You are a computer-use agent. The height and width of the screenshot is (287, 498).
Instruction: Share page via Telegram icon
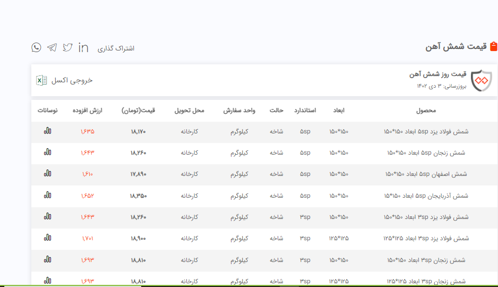click(51, 47)
